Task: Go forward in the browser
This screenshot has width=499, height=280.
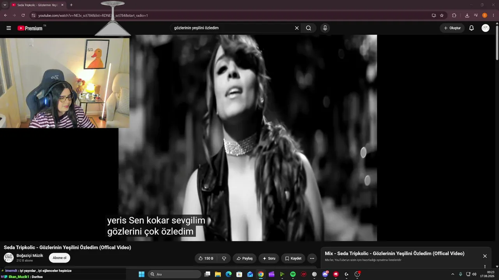Action: point(14,16)
